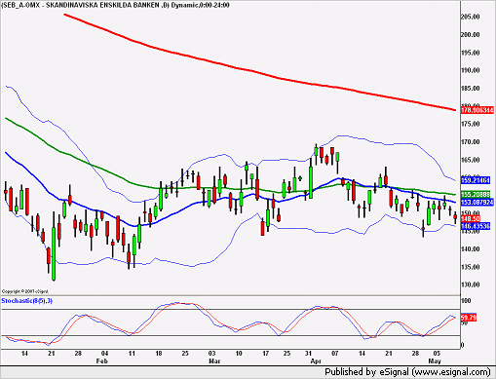The height and width of the screenshot is (379, 496).
Task: Click the 135.00 price axis label
Action: click(x=471, y=267)
